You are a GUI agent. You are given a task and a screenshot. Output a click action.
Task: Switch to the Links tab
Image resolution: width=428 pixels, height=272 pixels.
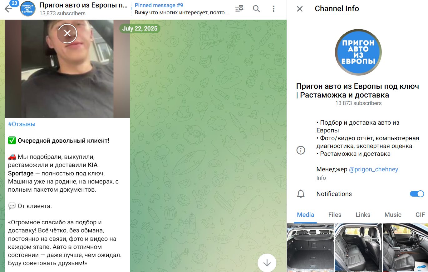point(363,215)
